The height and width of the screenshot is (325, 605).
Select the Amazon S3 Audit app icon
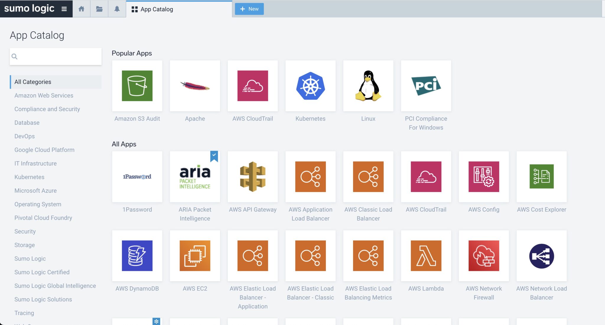[x=137, y=86]
